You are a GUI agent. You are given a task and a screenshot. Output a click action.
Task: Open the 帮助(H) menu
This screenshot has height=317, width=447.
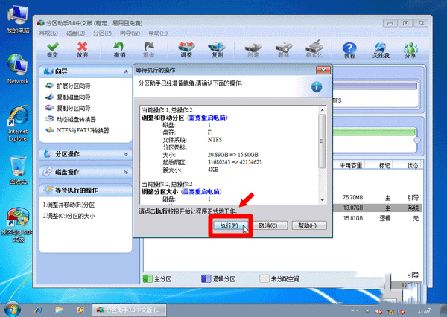pyautogui.click(x=158, y=33)
